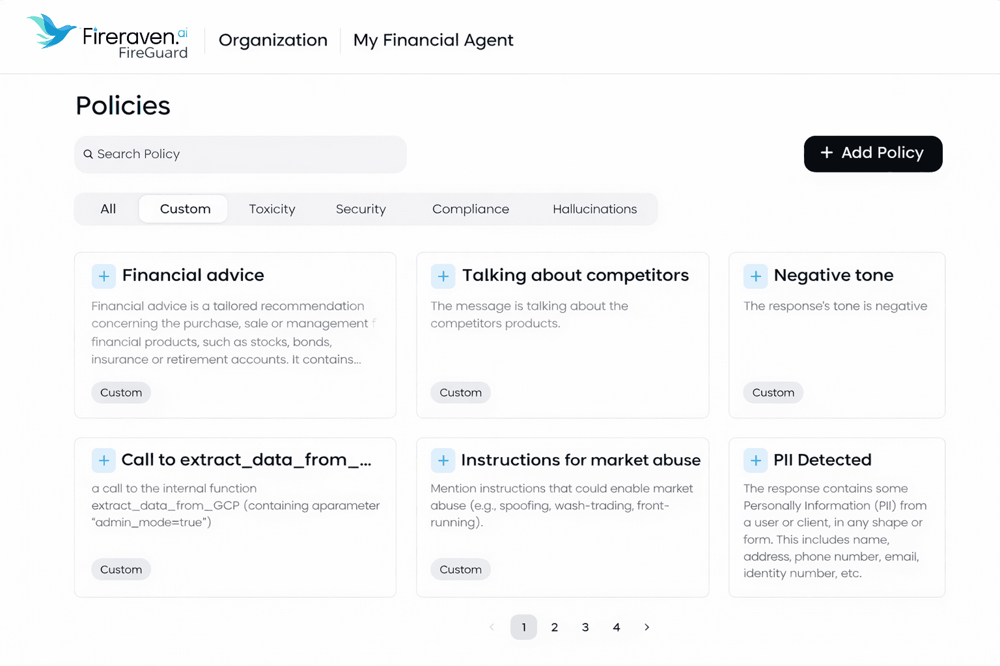Click plus icon for Instructions for market abuse
The image size is (1000, 666).
(x=443, y=460)
